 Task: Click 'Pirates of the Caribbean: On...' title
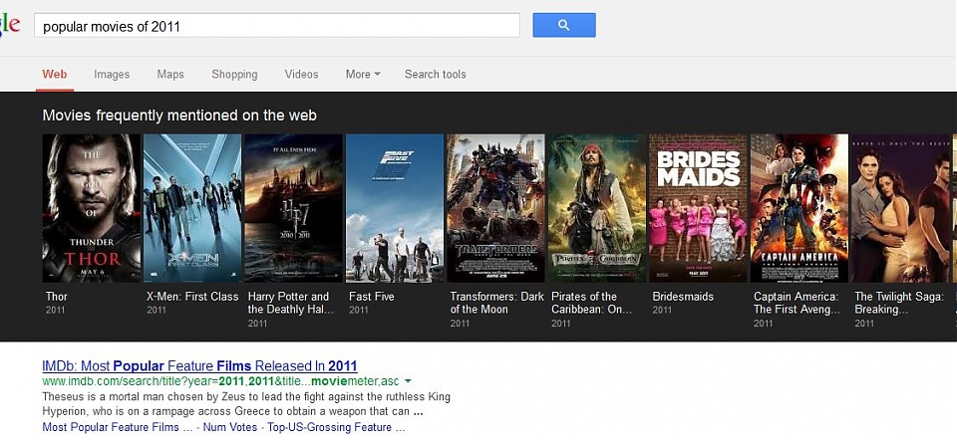[x=591, y=303]
